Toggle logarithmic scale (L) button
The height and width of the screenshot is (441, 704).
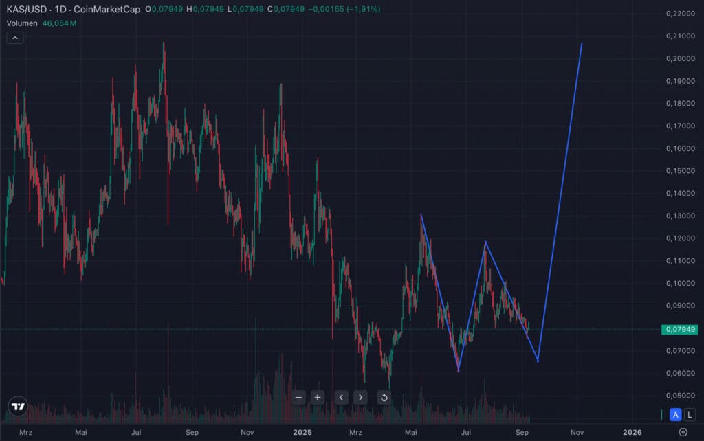coord(690,414)
